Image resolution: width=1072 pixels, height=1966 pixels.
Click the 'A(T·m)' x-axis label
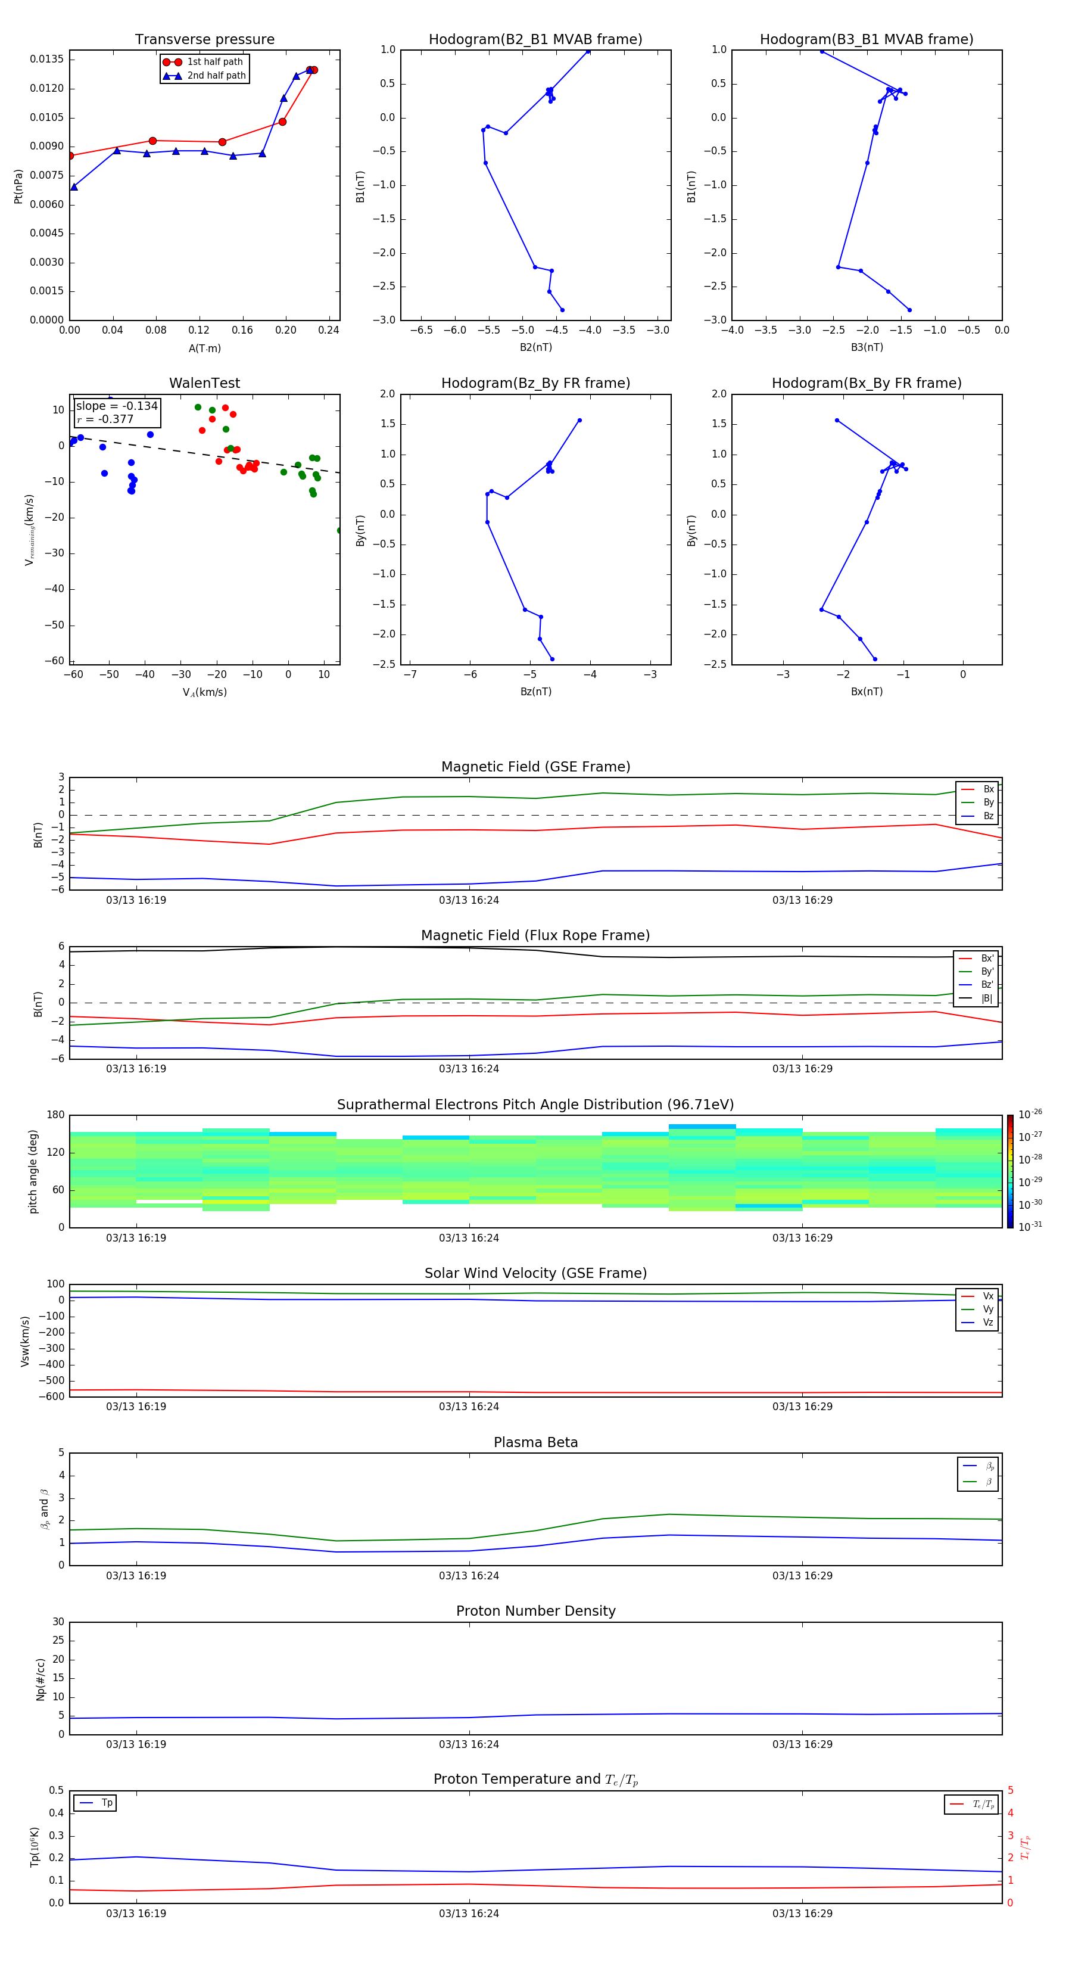204,348
